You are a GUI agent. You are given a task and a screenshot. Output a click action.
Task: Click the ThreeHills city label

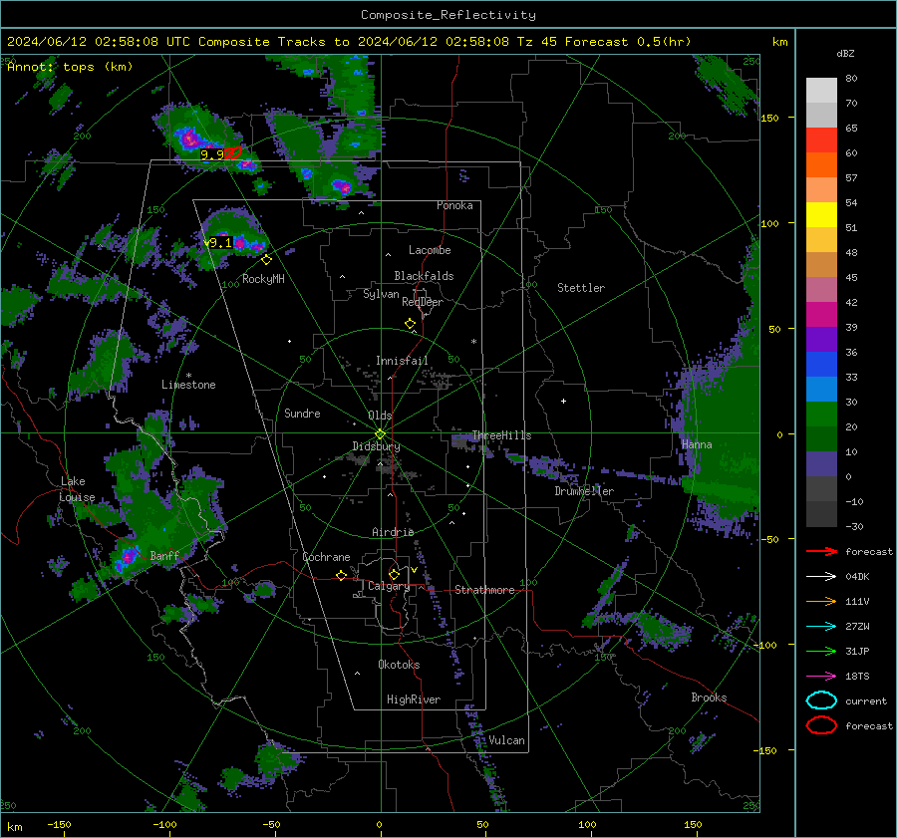(x=501, y=435)
